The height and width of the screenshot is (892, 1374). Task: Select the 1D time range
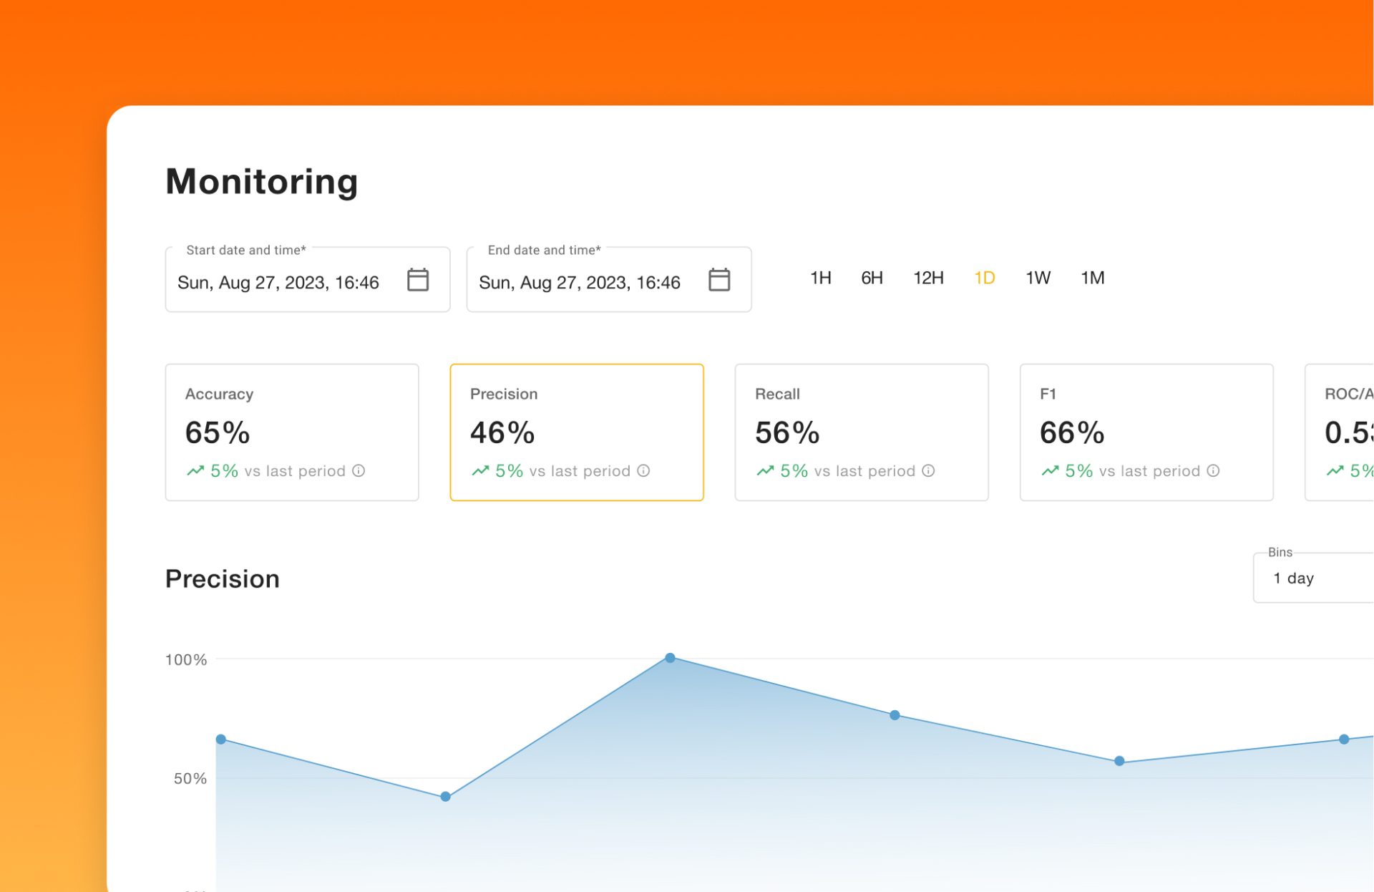click(985, 278)
